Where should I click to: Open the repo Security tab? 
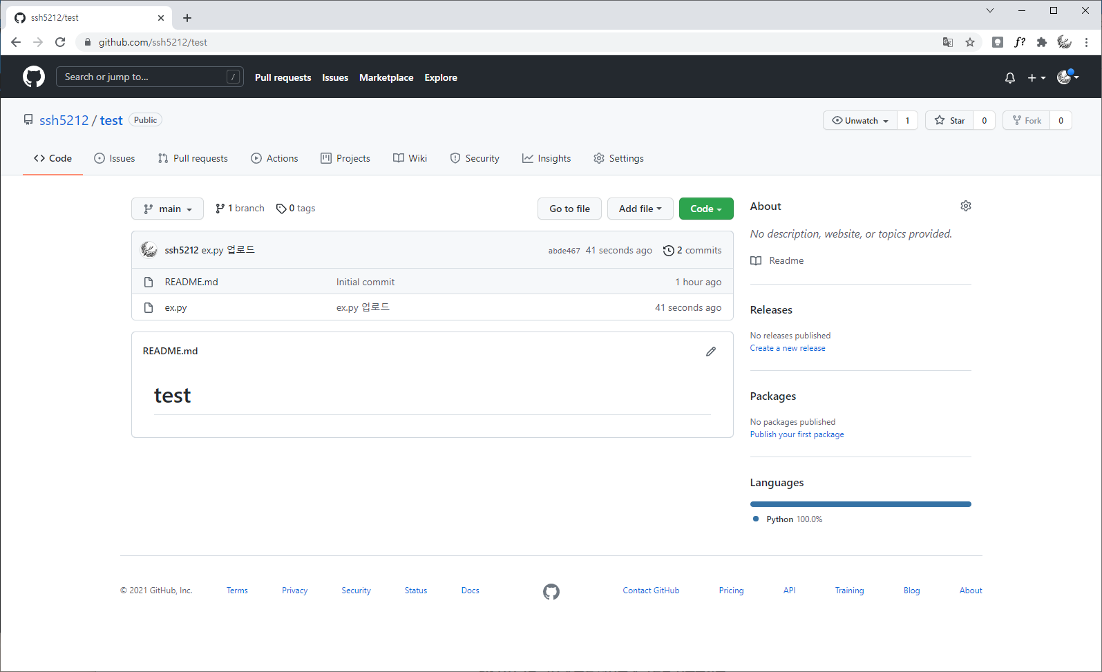click(475, 158)
